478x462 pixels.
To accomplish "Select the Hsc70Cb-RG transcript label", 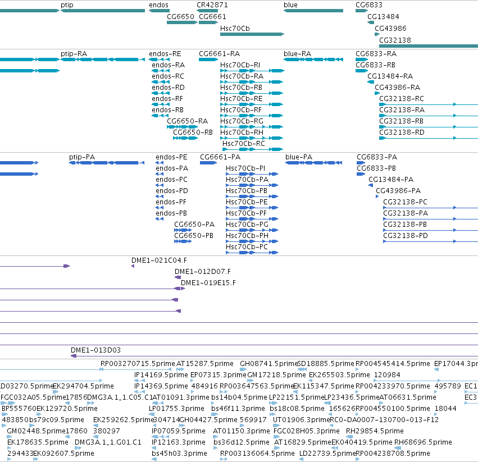I will point(242,121).
